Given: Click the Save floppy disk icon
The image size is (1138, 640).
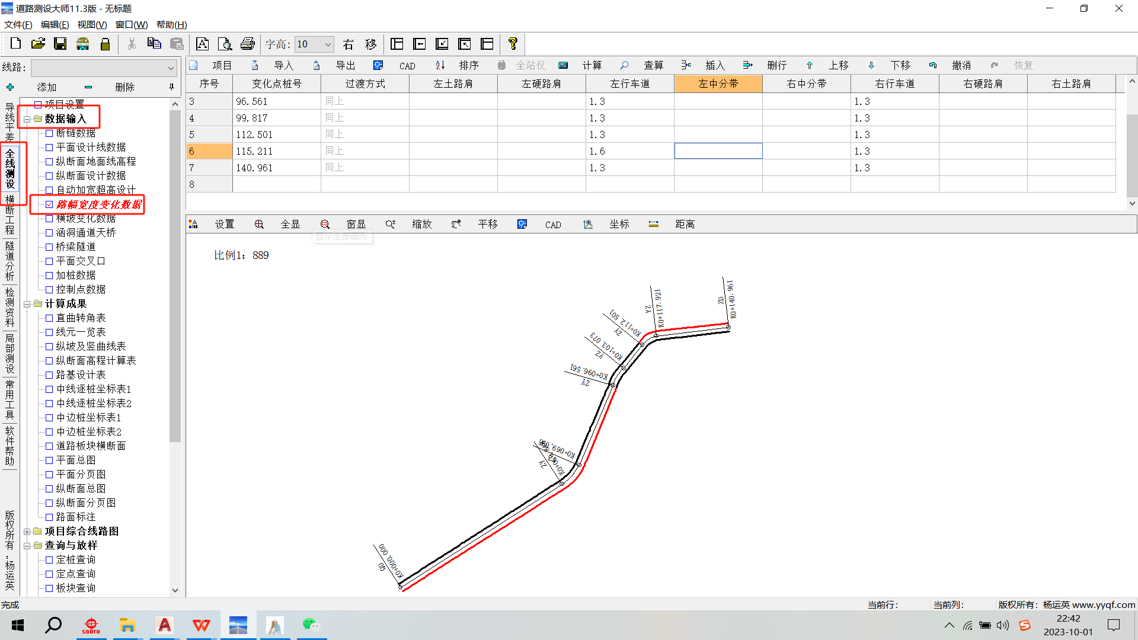Looking at the screenshot, I should 60,44.
